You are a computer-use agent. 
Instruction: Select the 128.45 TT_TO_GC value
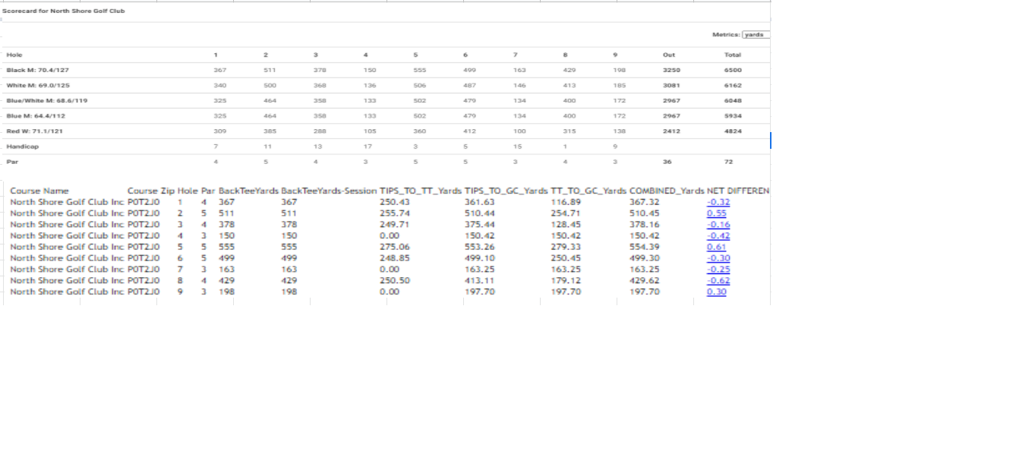pyautogui.click(x=566, y=225)
